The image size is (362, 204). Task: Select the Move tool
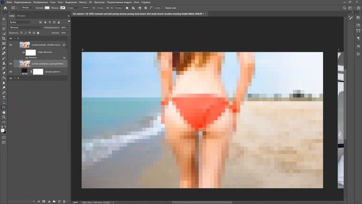click(4, 19)
